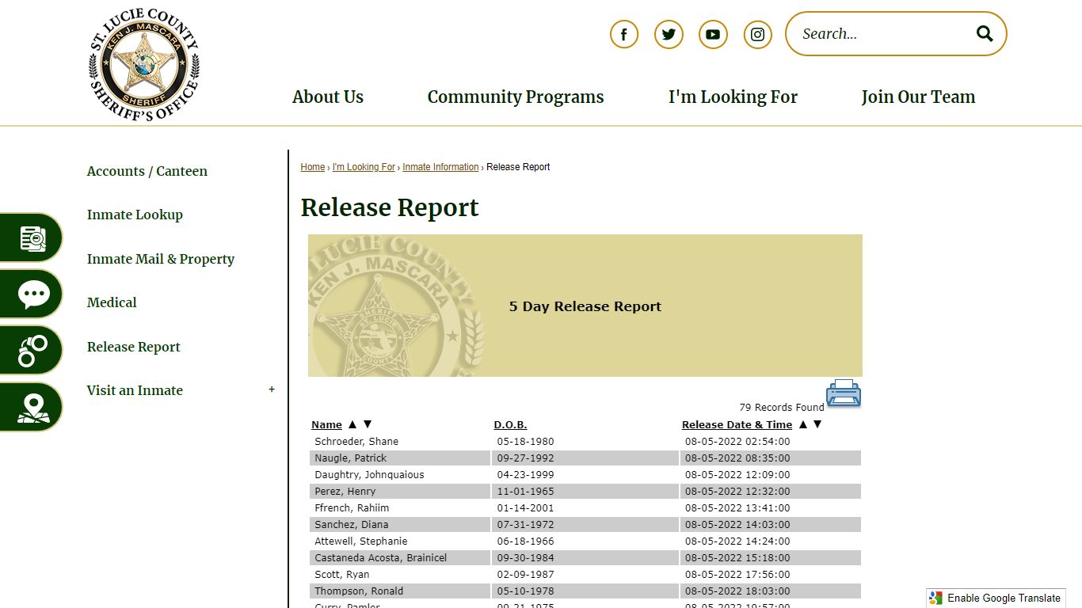Select the name Castaneda Acosta, Brainicel
The height and width of the screenshot is (608, 1082).
(x=381, y=558)
